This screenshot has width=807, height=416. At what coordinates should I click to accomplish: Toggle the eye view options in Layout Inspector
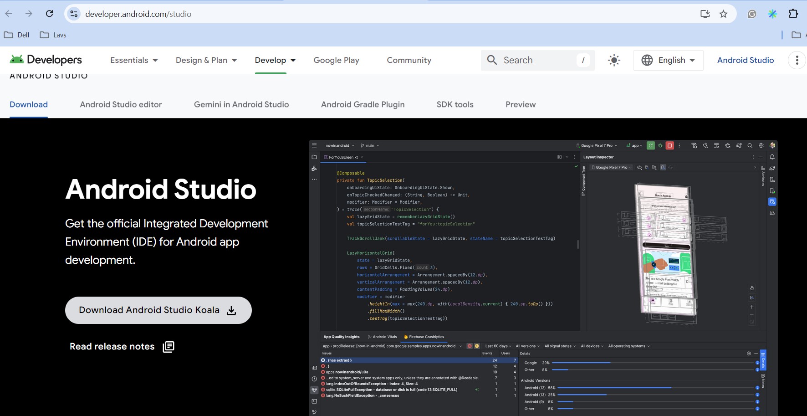tap(639, 168)
